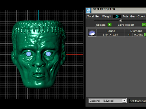Click the Total Gem Count label
The height and width of the screenshot is (109, 146).
(134, 16)
